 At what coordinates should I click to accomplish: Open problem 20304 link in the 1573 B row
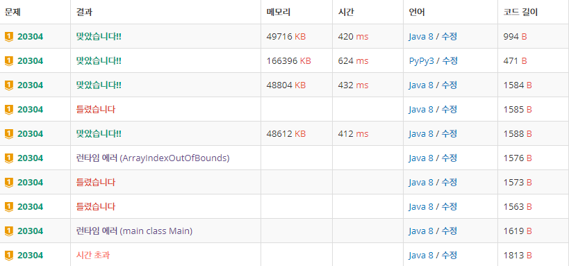point(30,182)
